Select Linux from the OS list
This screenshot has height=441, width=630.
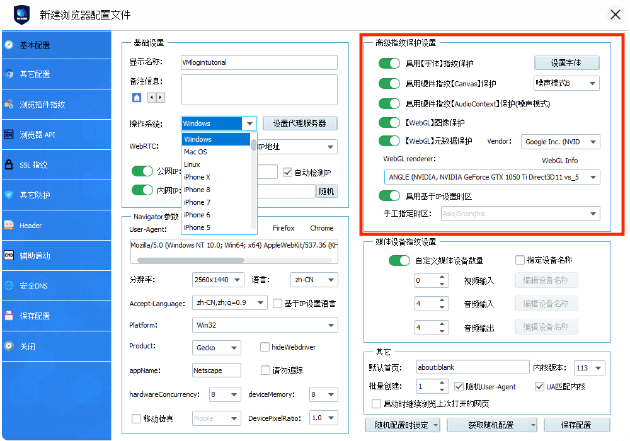point(216,164)
